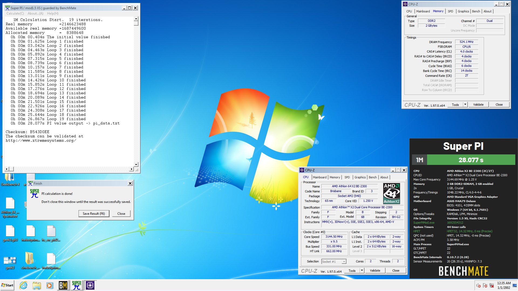This screenshot has height=291, width=518.
Task: Click Validate in lower CPU-Z window
Action: tap(375, 271)
